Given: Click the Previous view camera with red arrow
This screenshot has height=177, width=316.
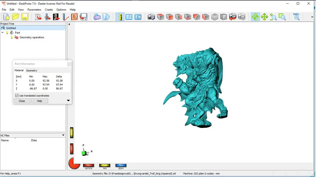Looking at the screenshot, I should 233,17.
